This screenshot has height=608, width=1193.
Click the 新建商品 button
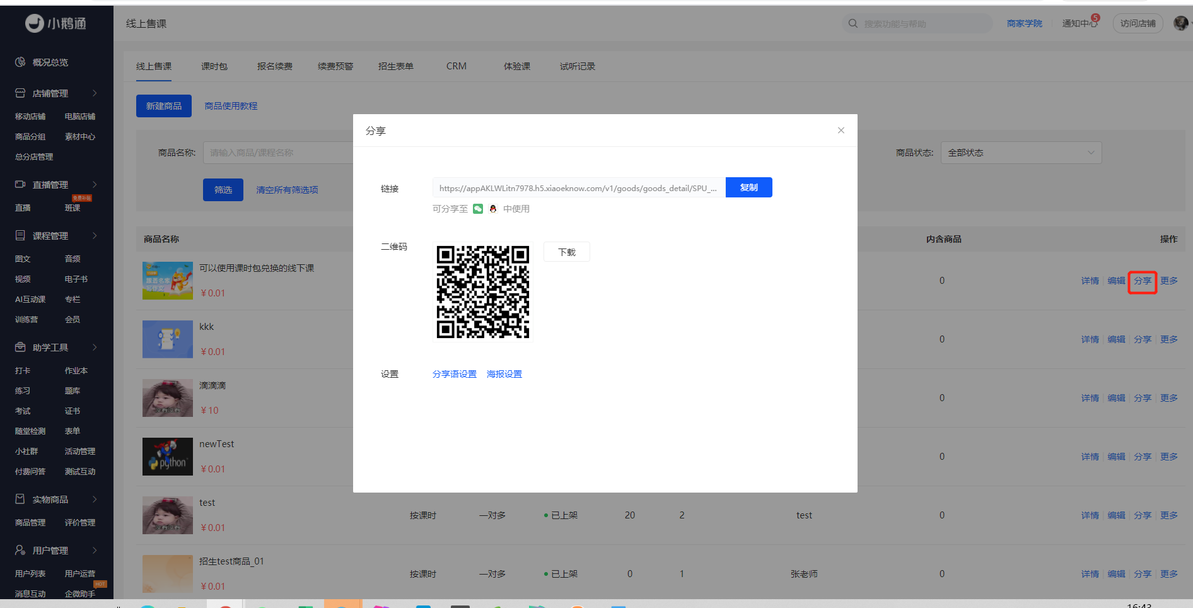164,106
